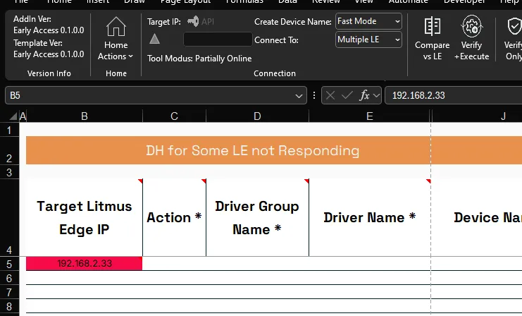Cancel the formula bar entry (X icon)
The width and height of the screenshot is (522, 316).
click(330, 96)
